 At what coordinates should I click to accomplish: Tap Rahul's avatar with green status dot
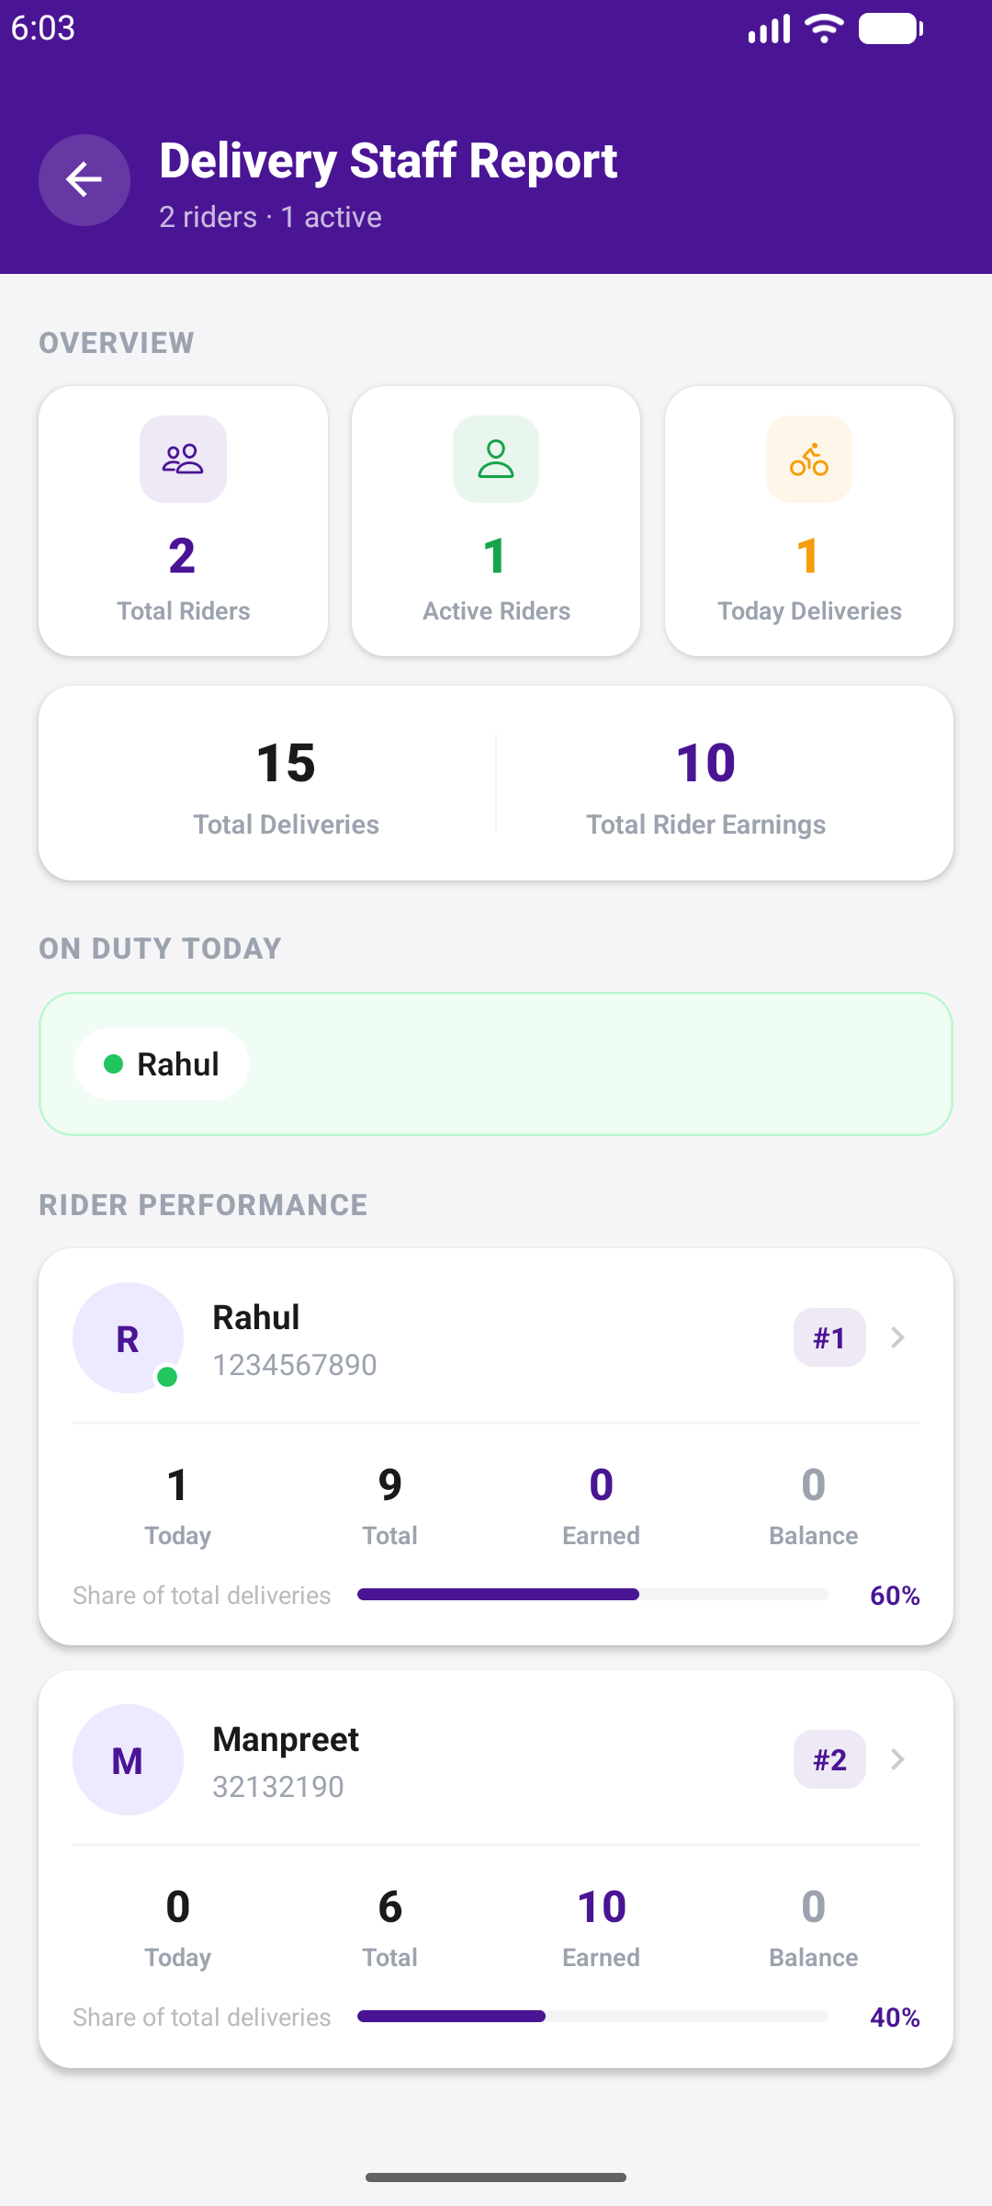[128, 1337]
